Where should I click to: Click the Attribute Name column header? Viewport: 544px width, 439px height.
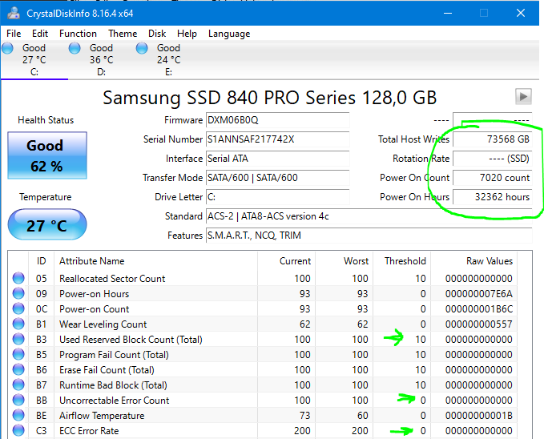pyautogui.click(x=155, y=261)
